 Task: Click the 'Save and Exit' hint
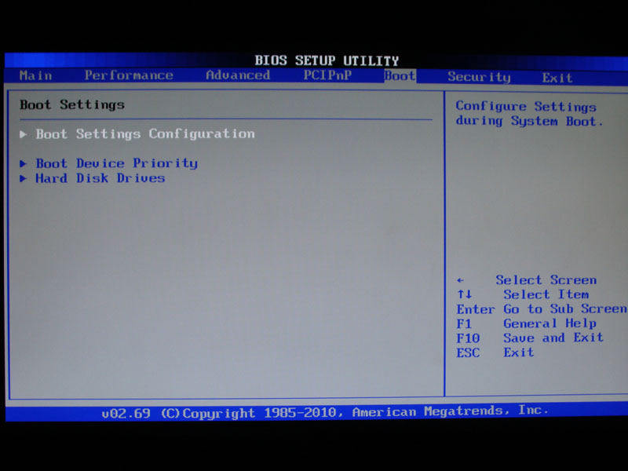(x=553, y=338)
